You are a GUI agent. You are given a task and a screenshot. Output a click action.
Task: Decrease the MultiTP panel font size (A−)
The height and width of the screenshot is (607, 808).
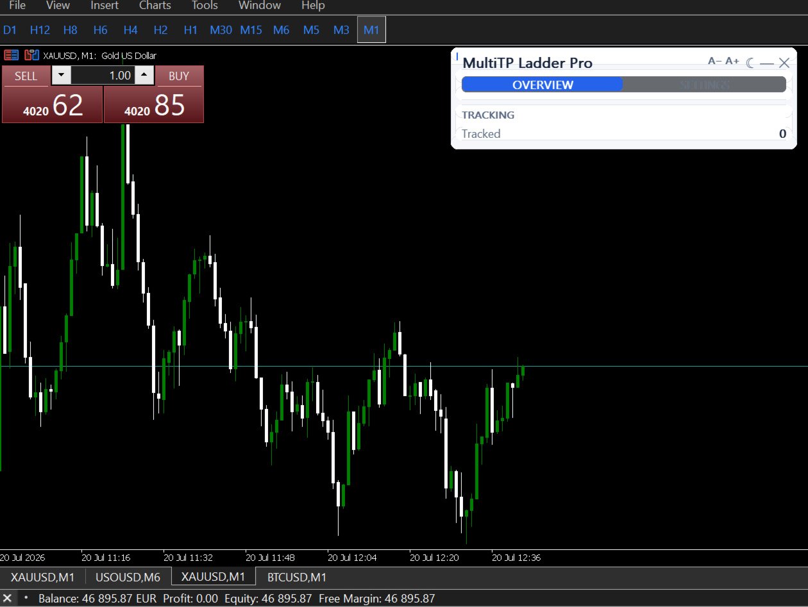714,62
